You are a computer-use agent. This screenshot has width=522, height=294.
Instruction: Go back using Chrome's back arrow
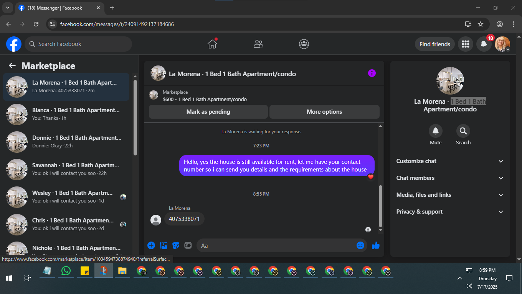[8, 24]
